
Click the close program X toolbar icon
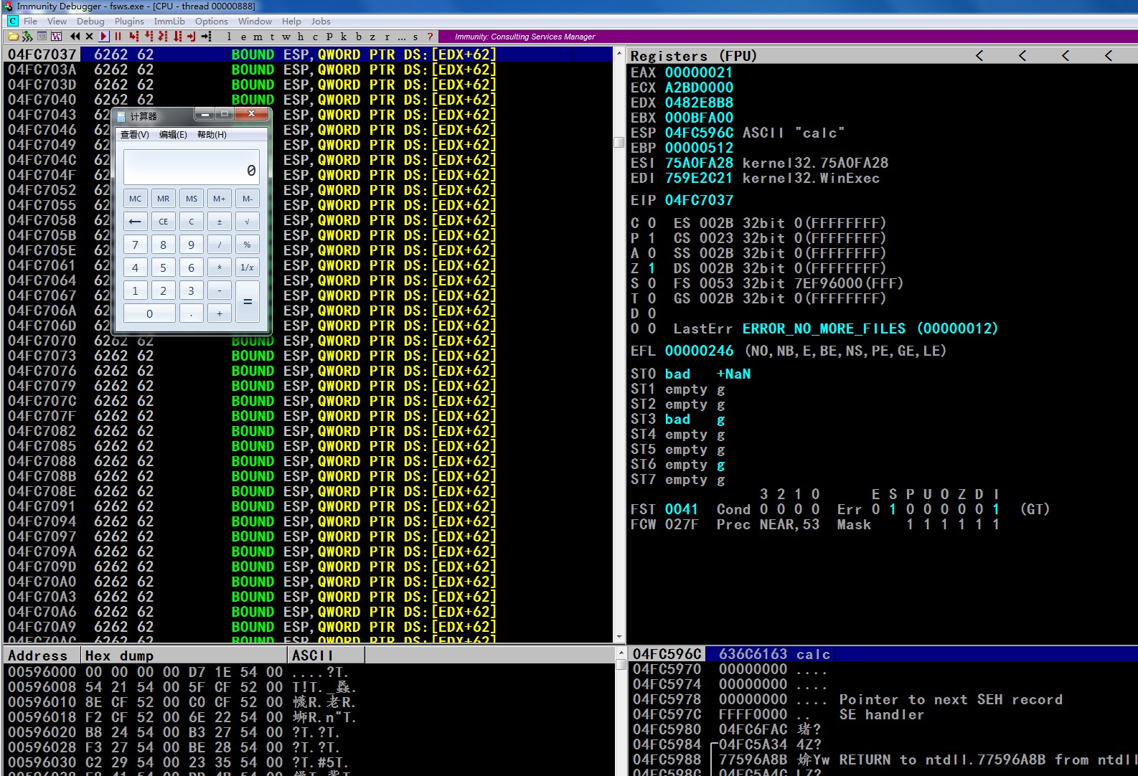(x=89, y=37)
